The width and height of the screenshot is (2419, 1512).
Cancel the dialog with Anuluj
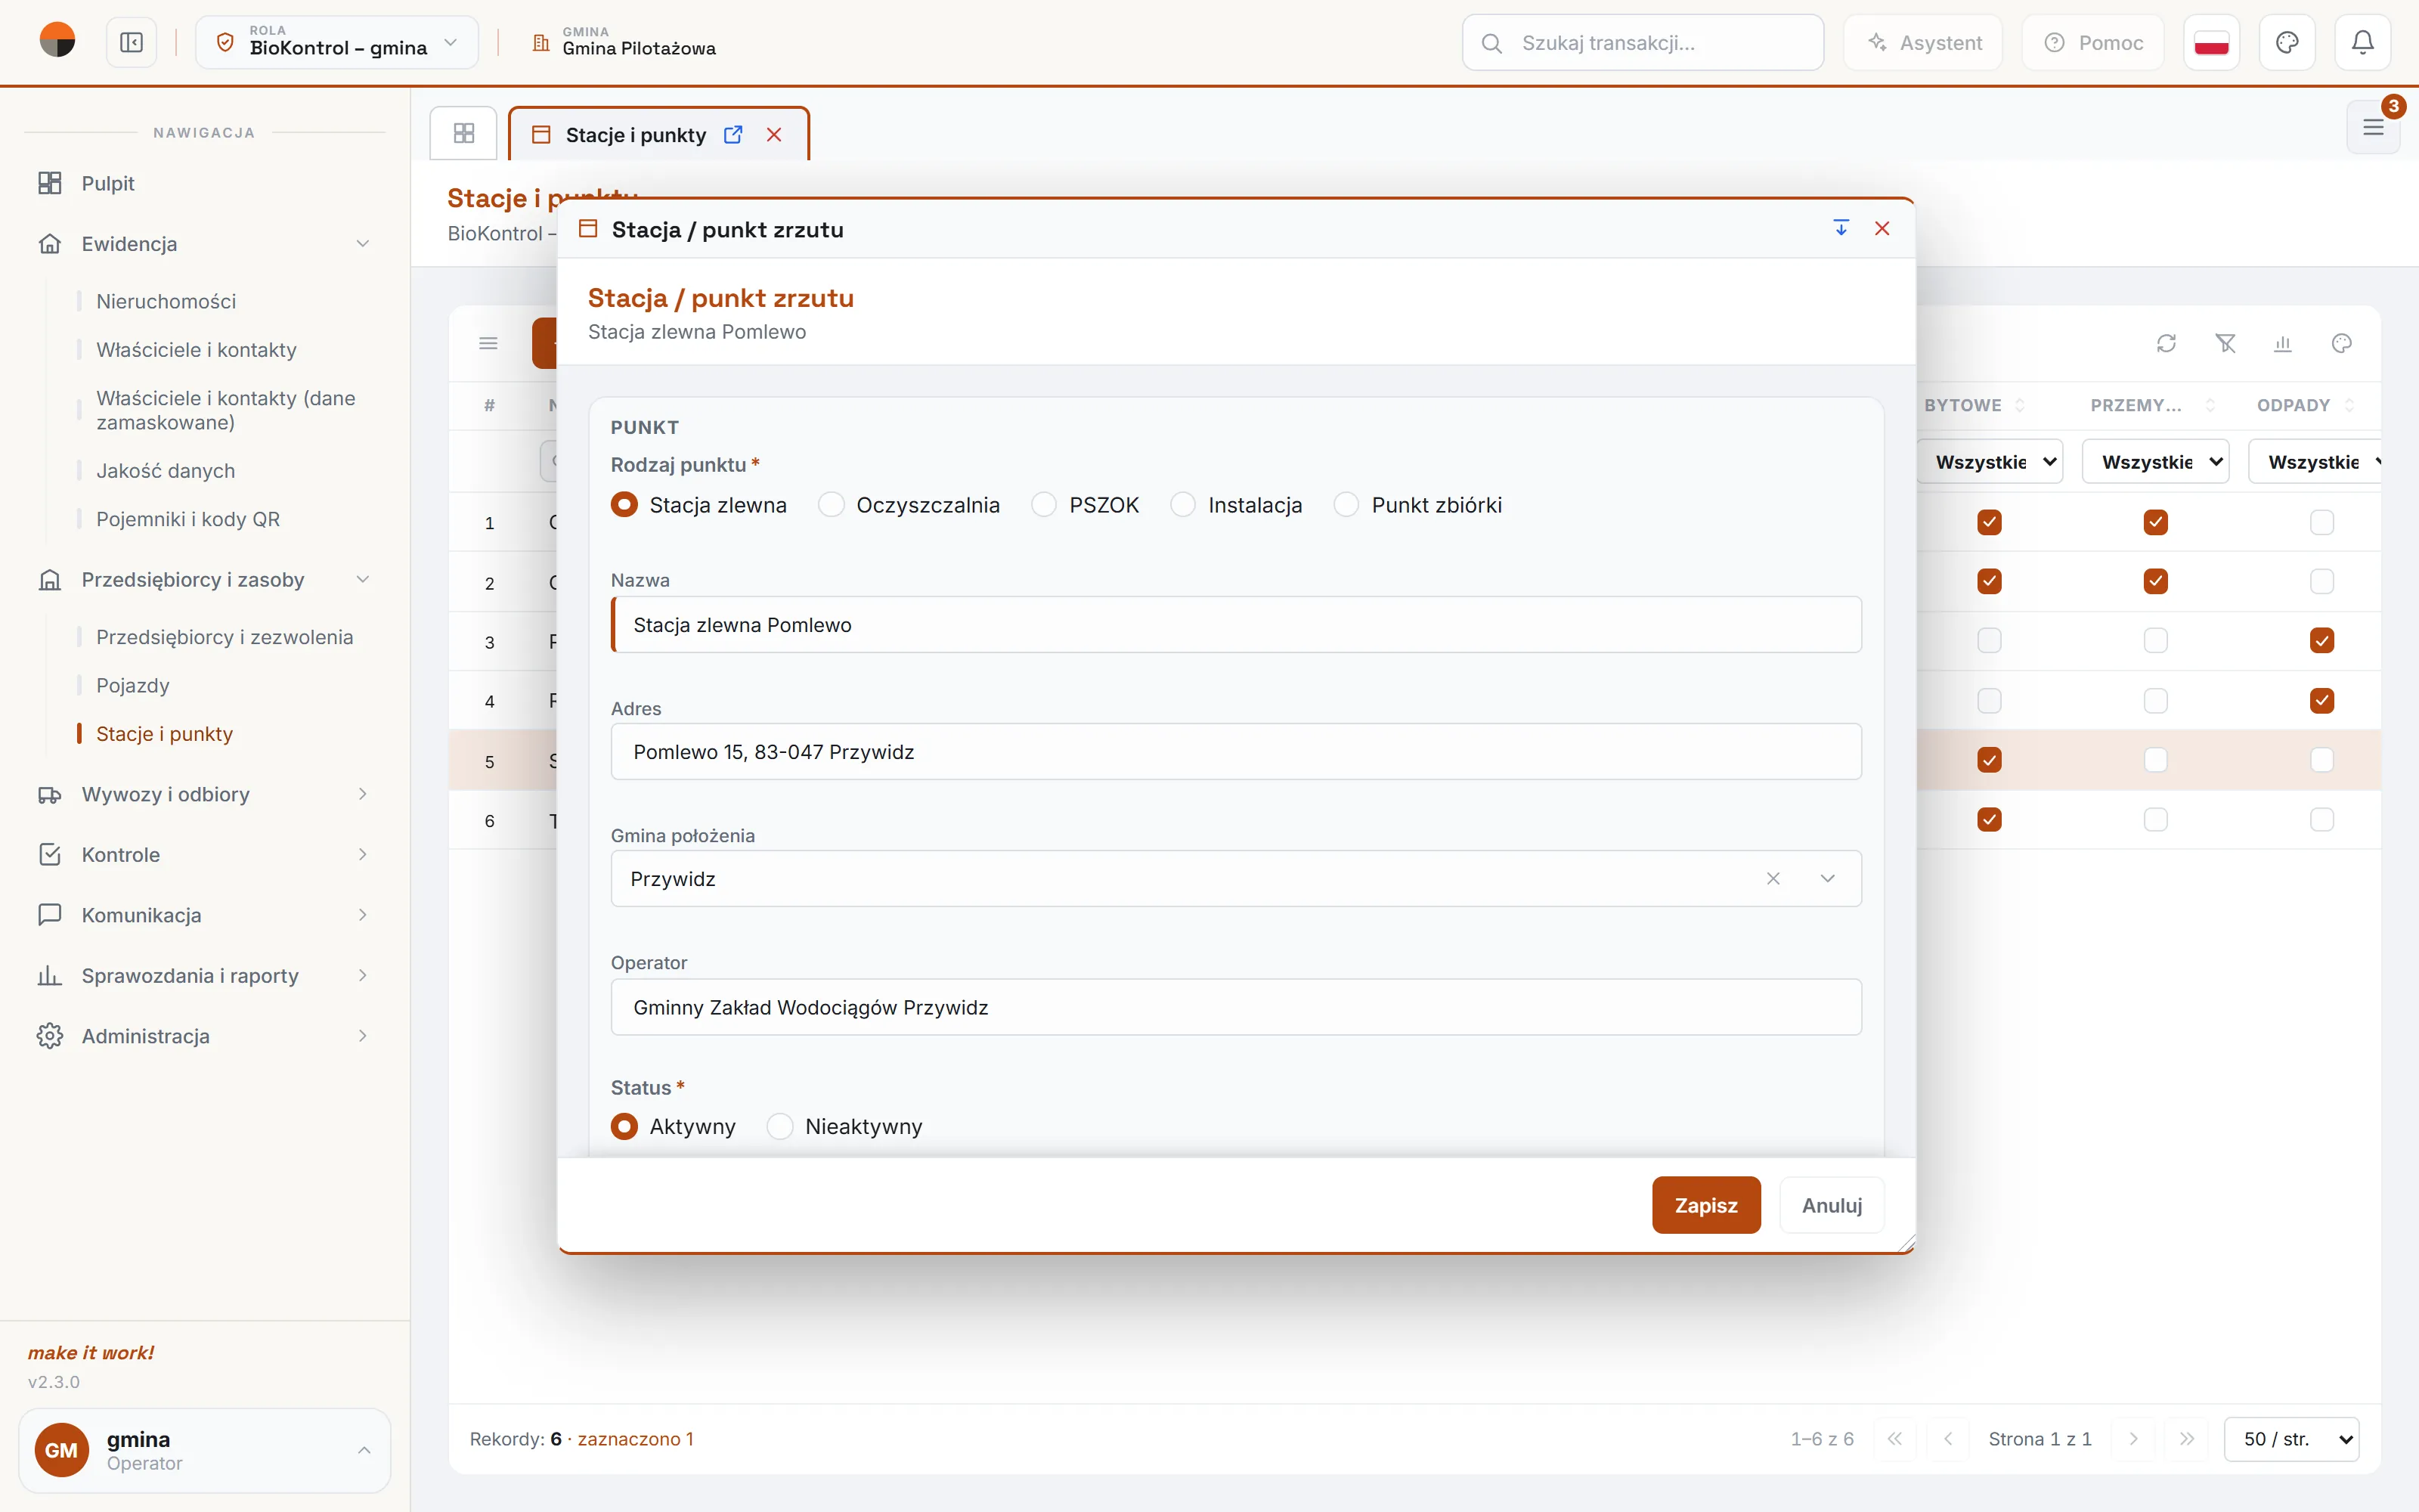pos(1831,1205)
